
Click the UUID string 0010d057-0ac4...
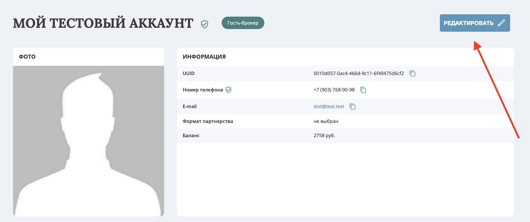(358, 73)
